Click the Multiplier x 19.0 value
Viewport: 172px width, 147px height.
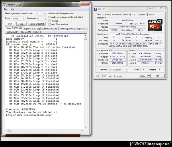(117, 57)
